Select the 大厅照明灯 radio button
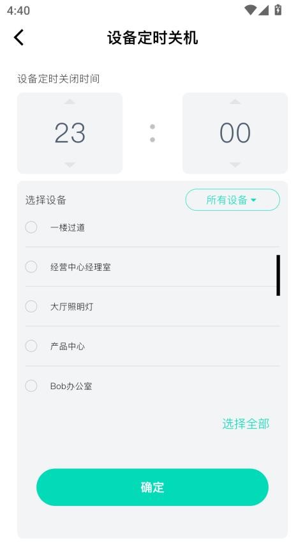 [x=31, y=307]
